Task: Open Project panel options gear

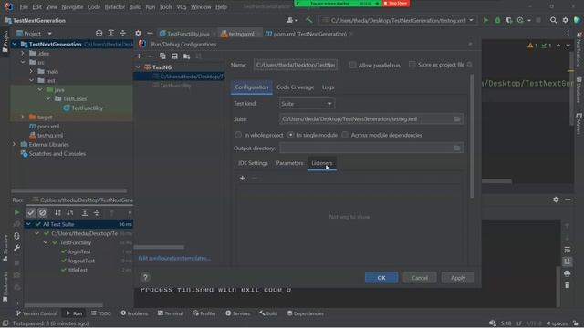Action: [x=138, y=34]
